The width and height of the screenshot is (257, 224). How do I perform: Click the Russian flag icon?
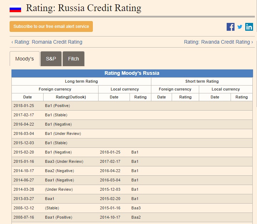point(15,9)
